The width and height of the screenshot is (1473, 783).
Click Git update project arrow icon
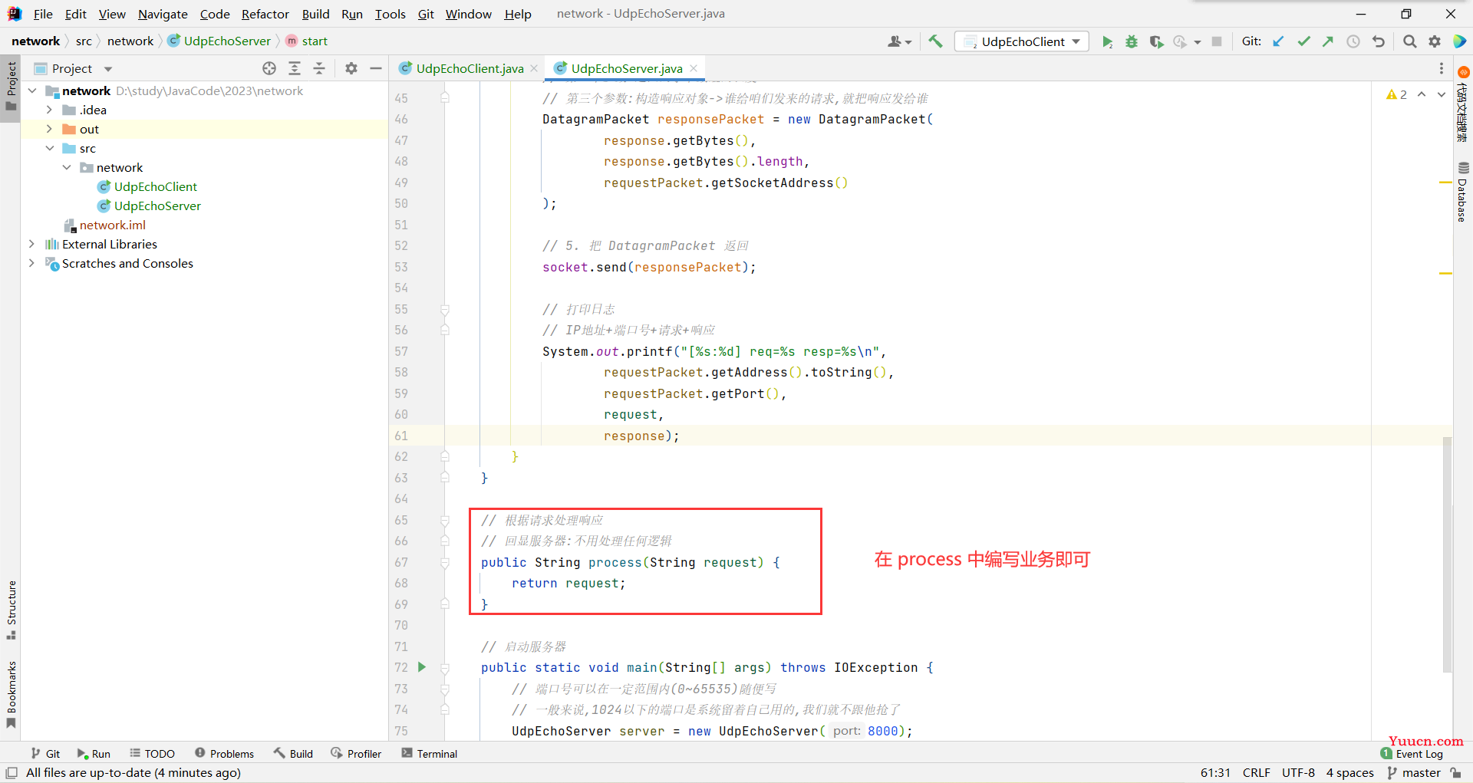[1278, 41]
